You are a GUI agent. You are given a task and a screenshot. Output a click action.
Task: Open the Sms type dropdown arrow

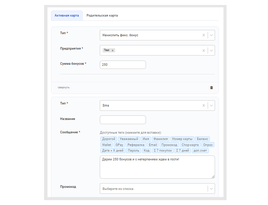(x=211, y=105)
